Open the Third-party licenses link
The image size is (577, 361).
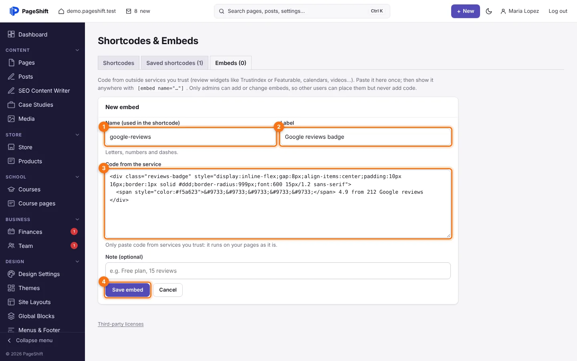click(x=121, y=324)
